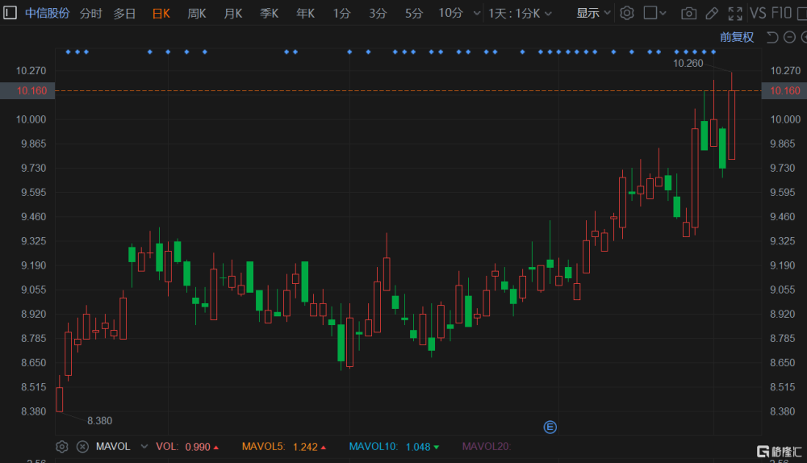Click the zoom out minus circle icon
807x463 pixels.
click(x=789, y=37)
